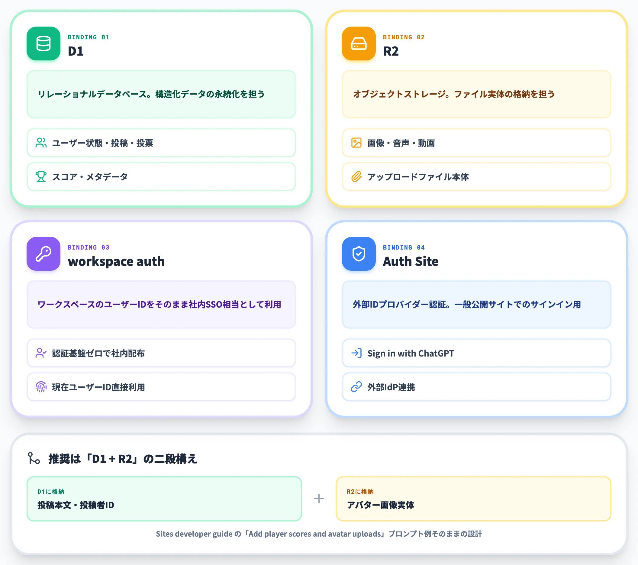Click the BINDING 02 label

(404, 37)
